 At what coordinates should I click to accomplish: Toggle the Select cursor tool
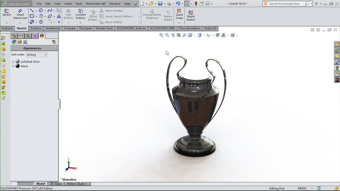(187, 4)
